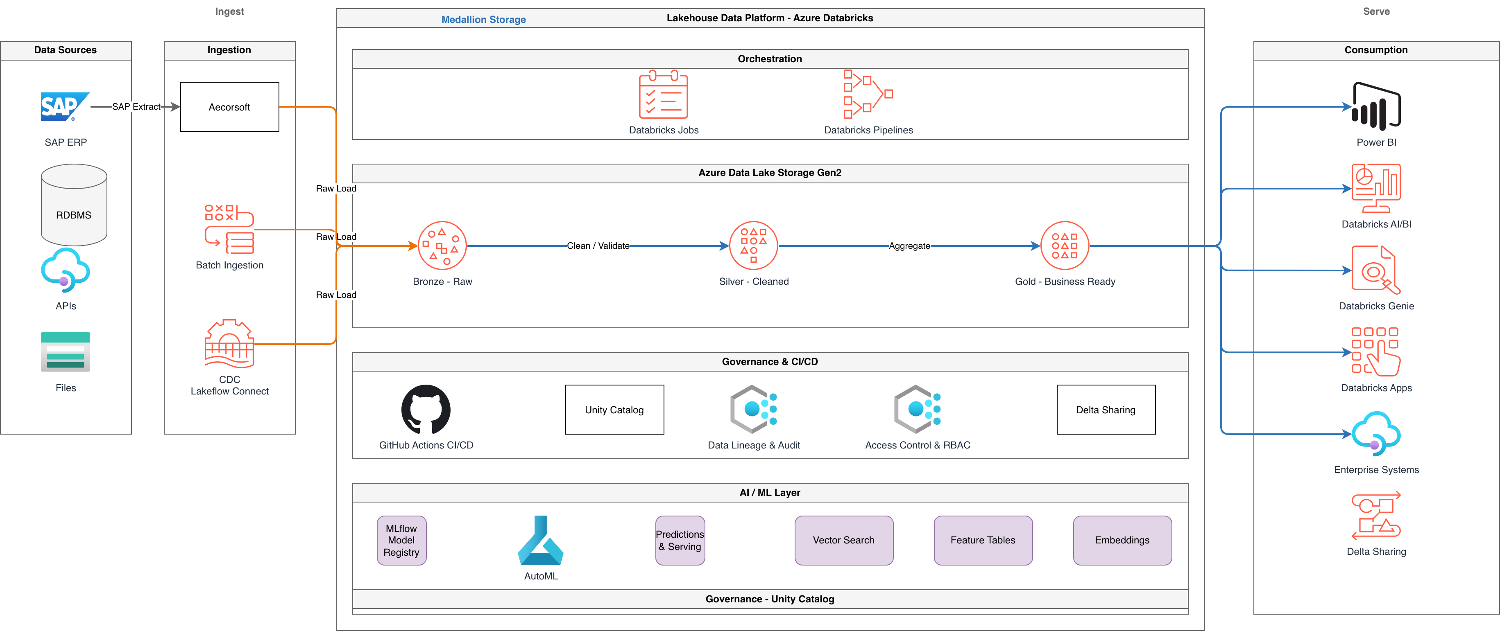Click the Databricks AI/BI dashboard icon
1500x631 pixels.
[1376, 188]
